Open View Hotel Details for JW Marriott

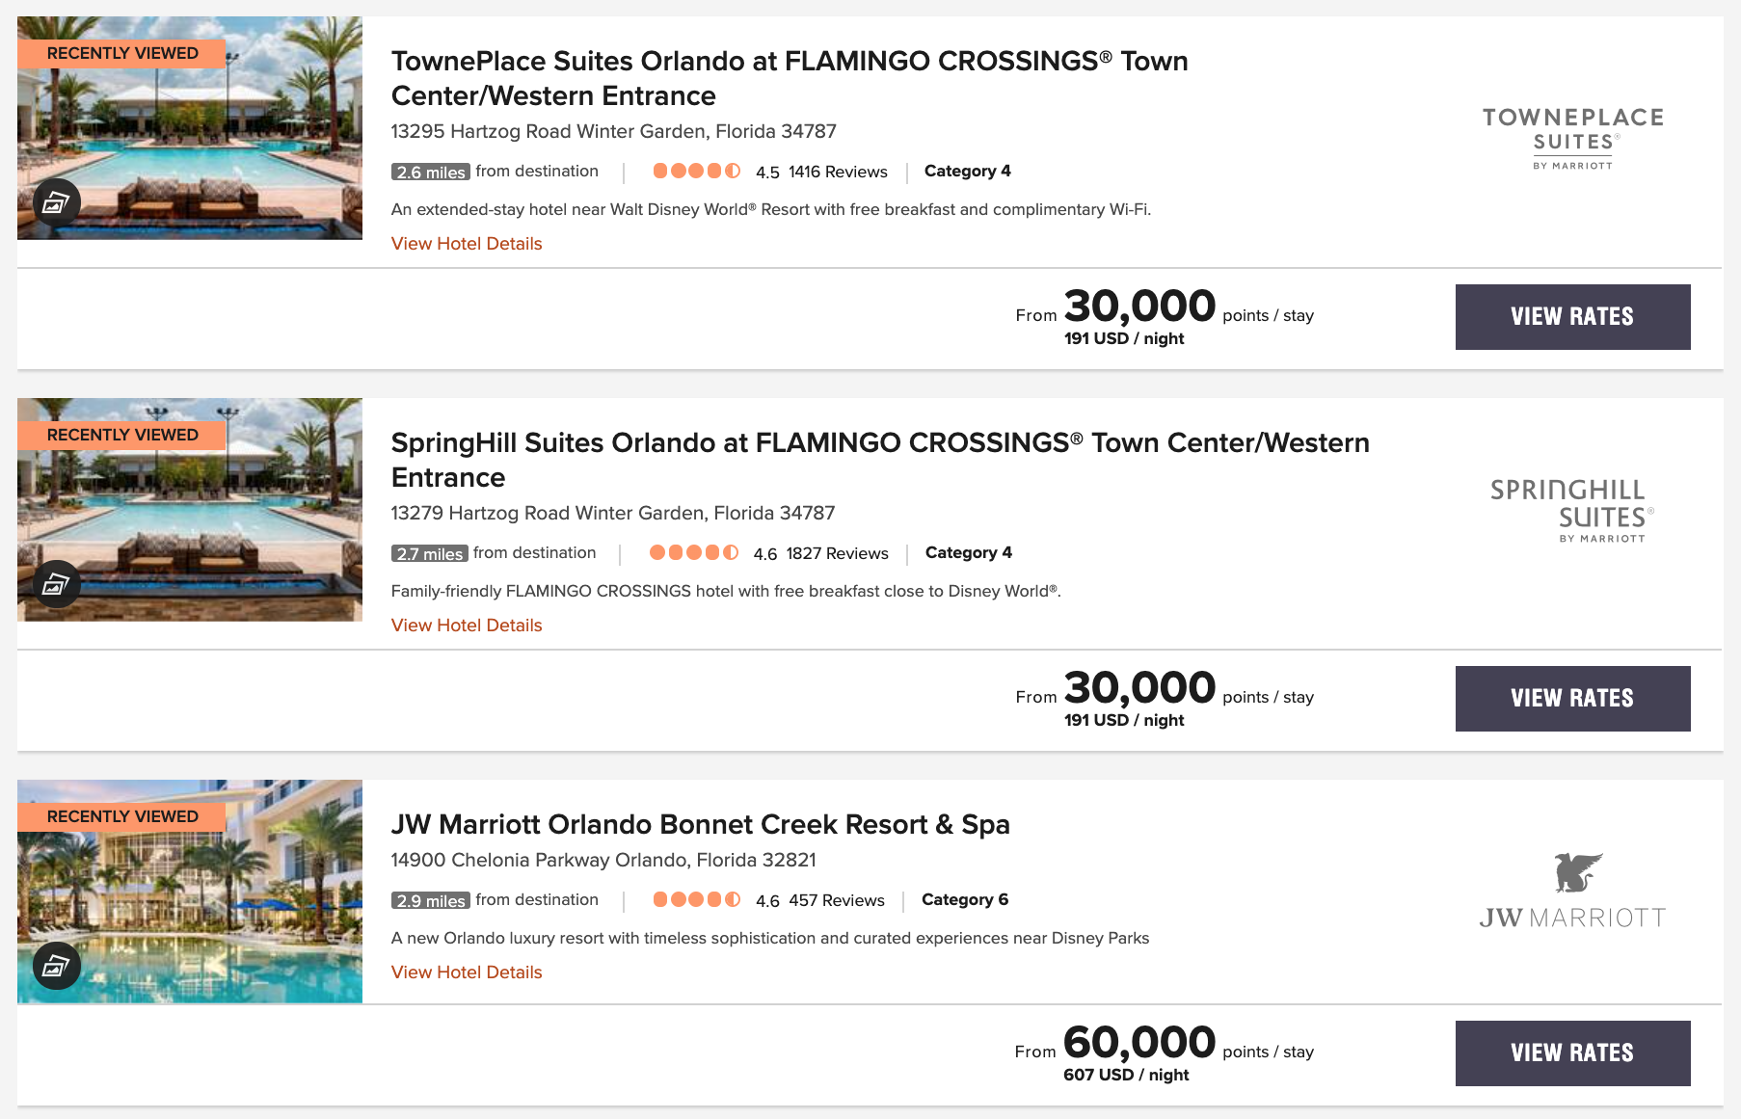pyautogui.click(x=467, y=972)
